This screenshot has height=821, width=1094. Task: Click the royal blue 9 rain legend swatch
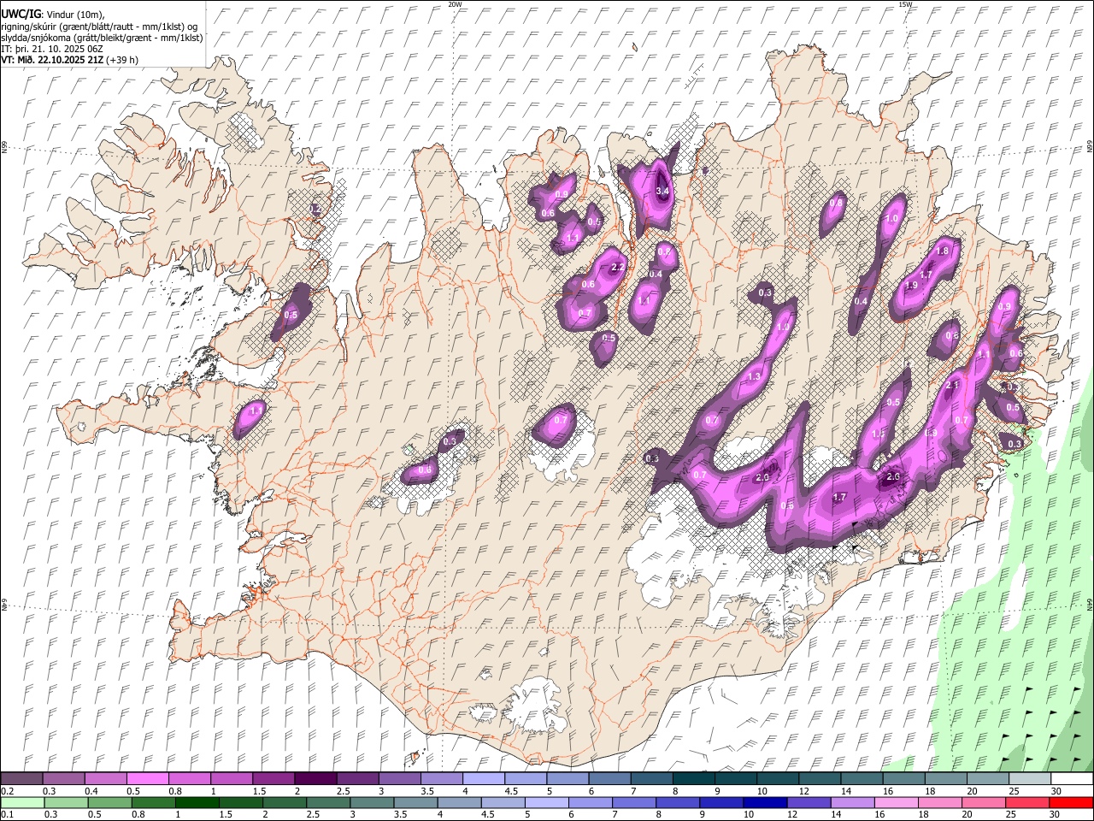point(722,803)
